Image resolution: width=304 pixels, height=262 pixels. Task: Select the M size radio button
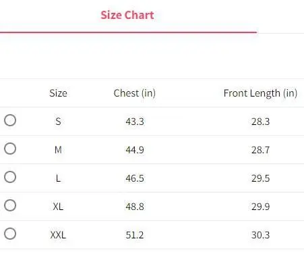10,149
